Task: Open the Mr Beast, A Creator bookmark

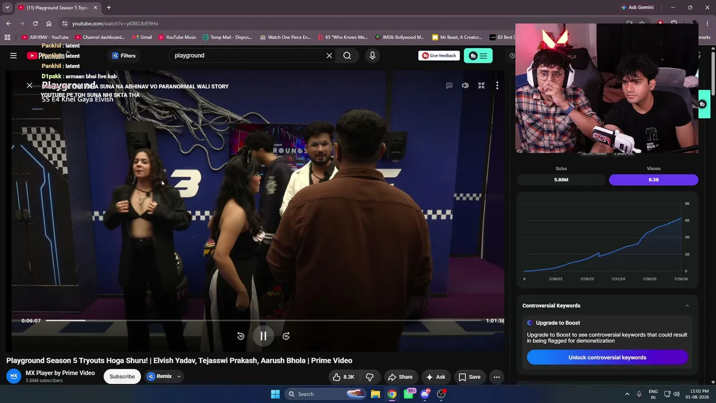Action: pyautogui.click(x=457, y=38)
